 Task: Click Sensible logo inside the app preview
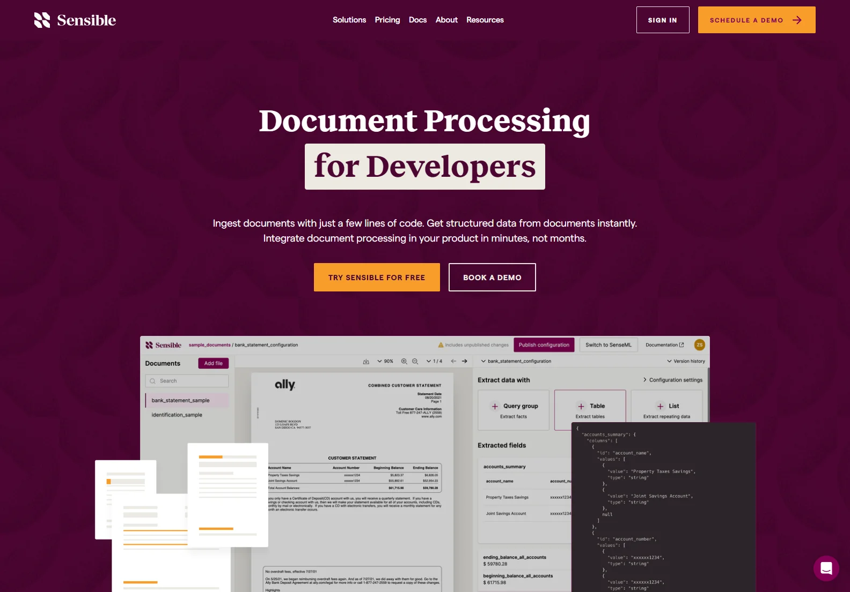tap(163, 345)
